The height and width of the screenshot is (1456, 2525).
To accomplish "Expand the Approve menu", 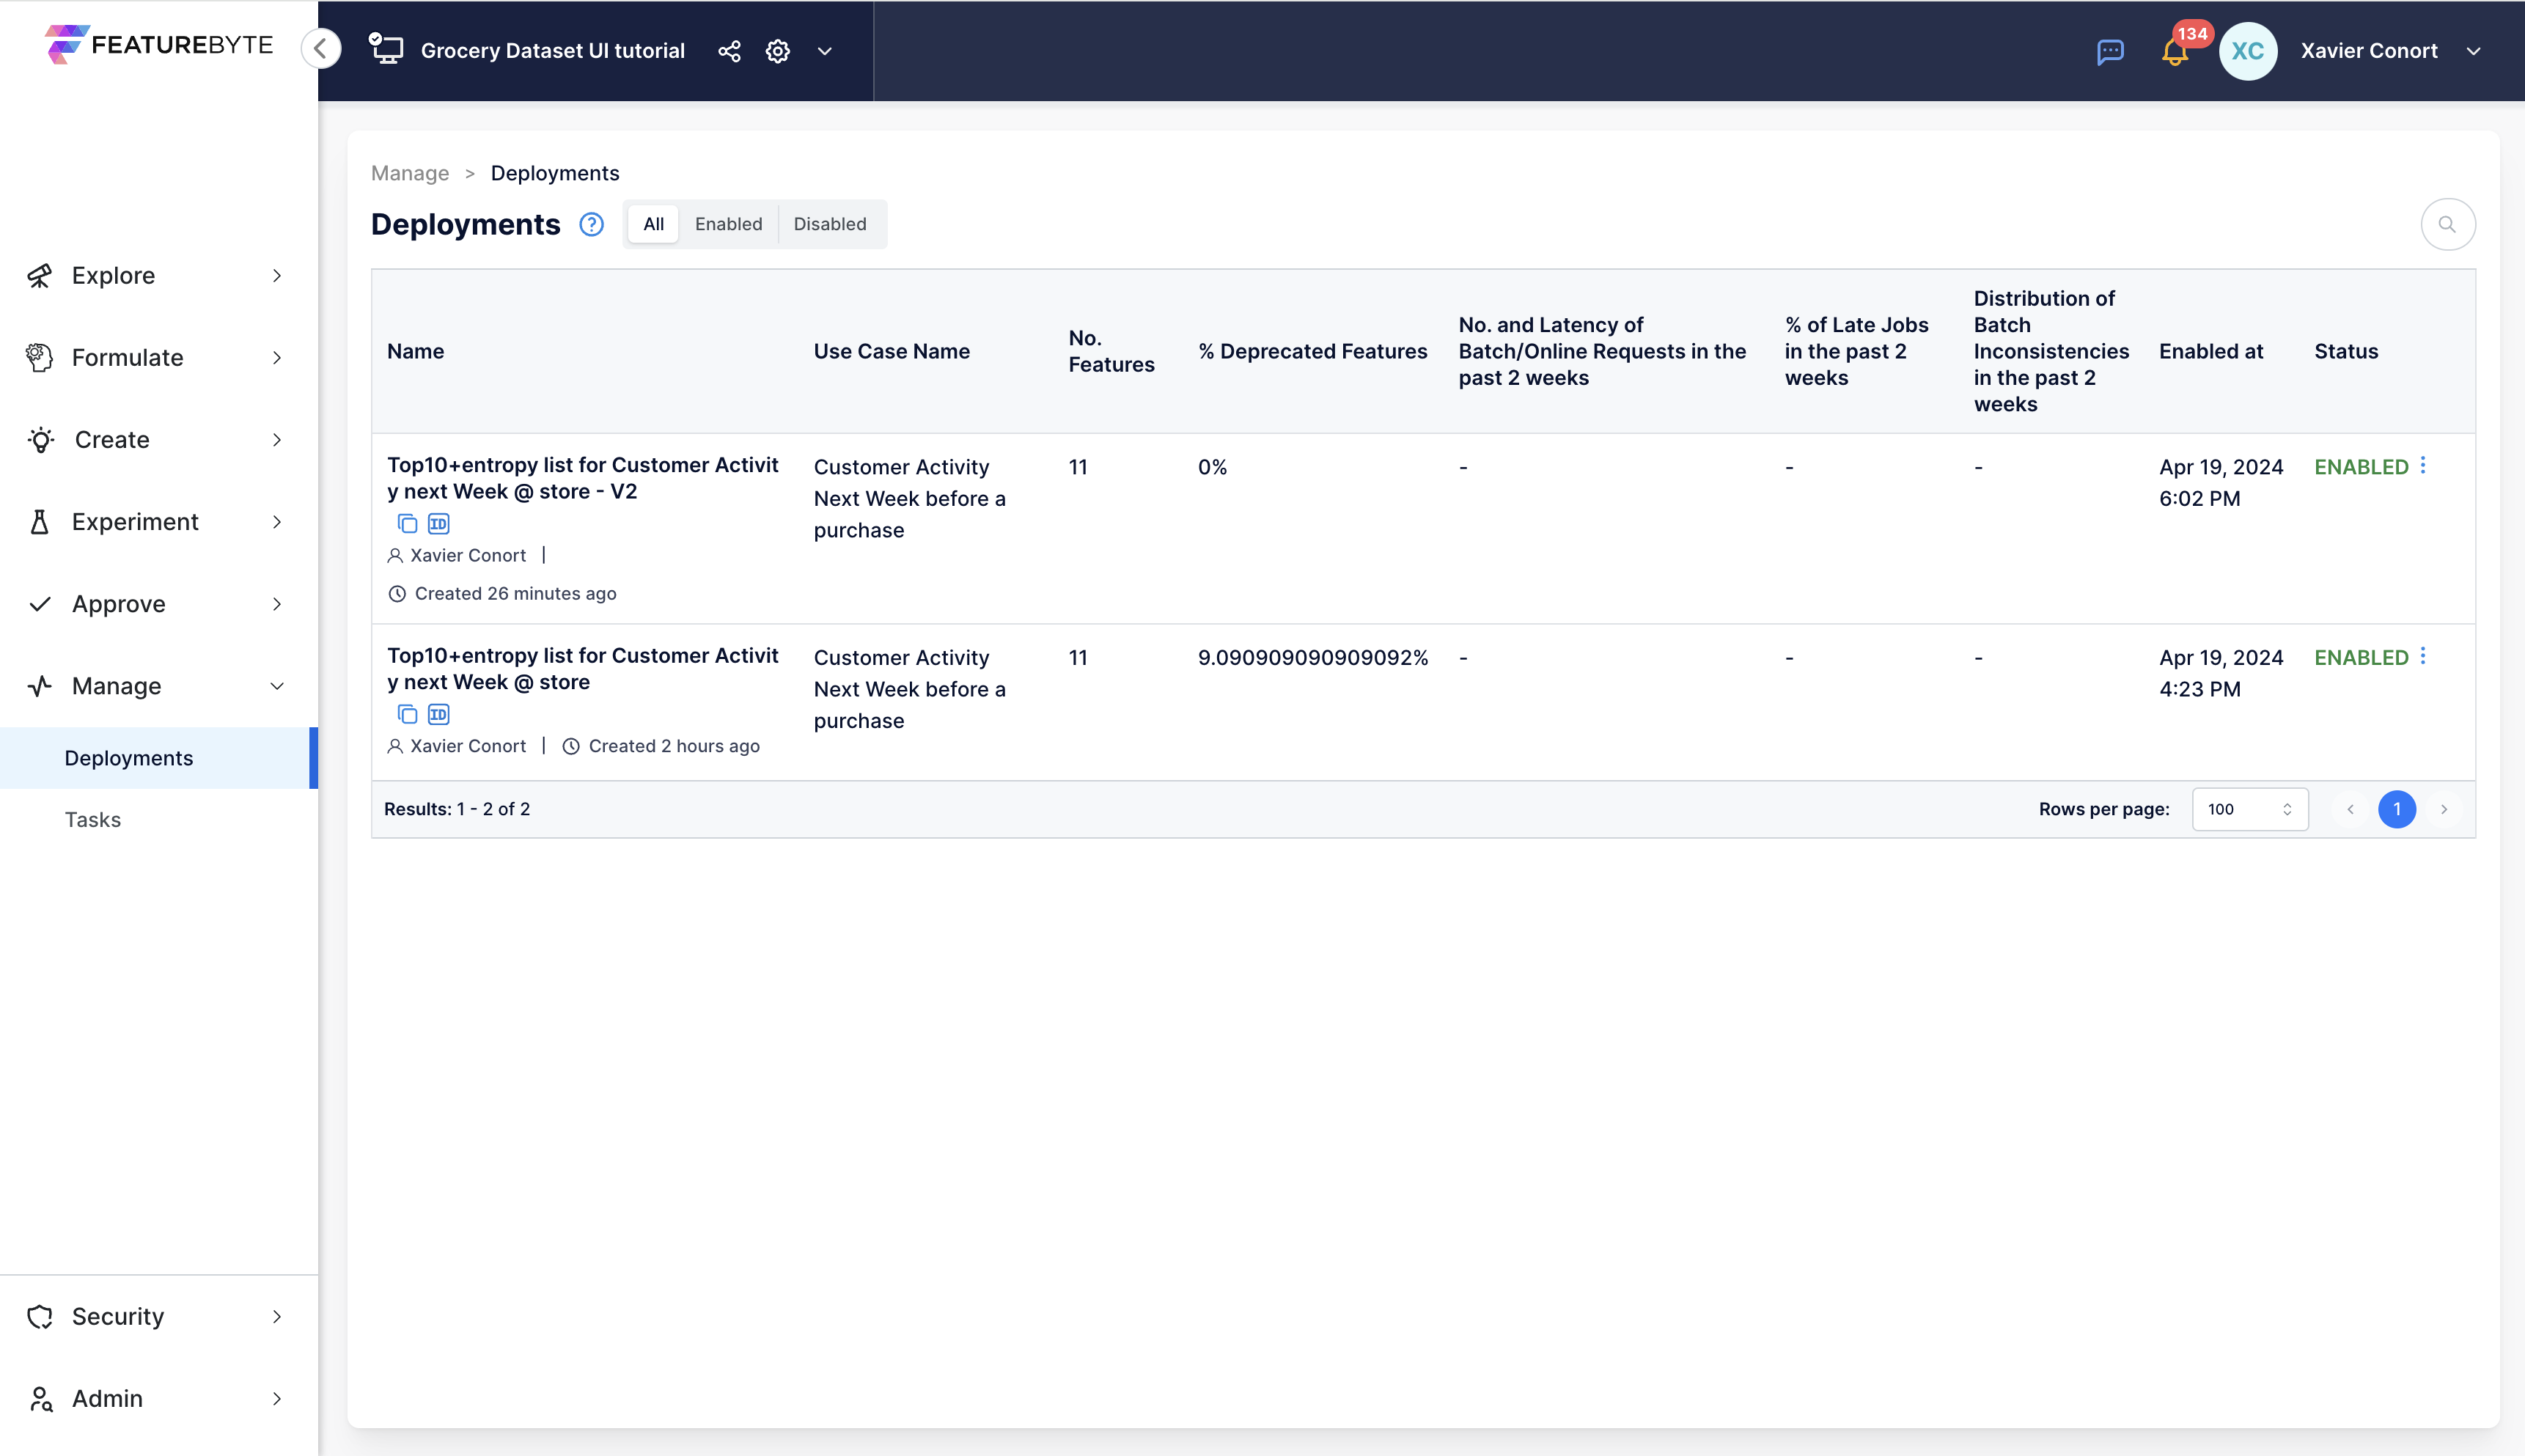I will pyautogui.click(x=158, y=603).
